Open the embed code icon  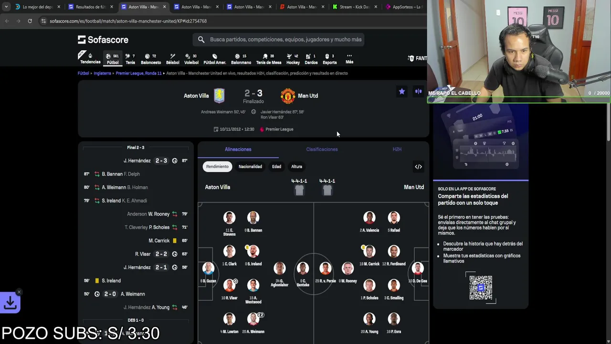(418, 167)
